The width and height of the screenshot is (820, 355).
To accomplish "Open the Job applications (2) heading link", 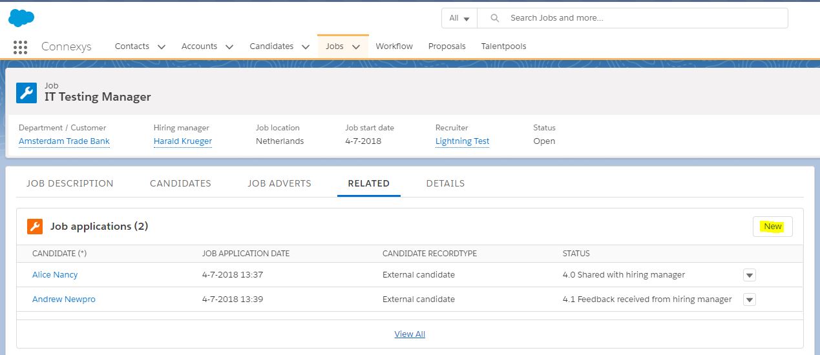I will [x=100, y=227].
